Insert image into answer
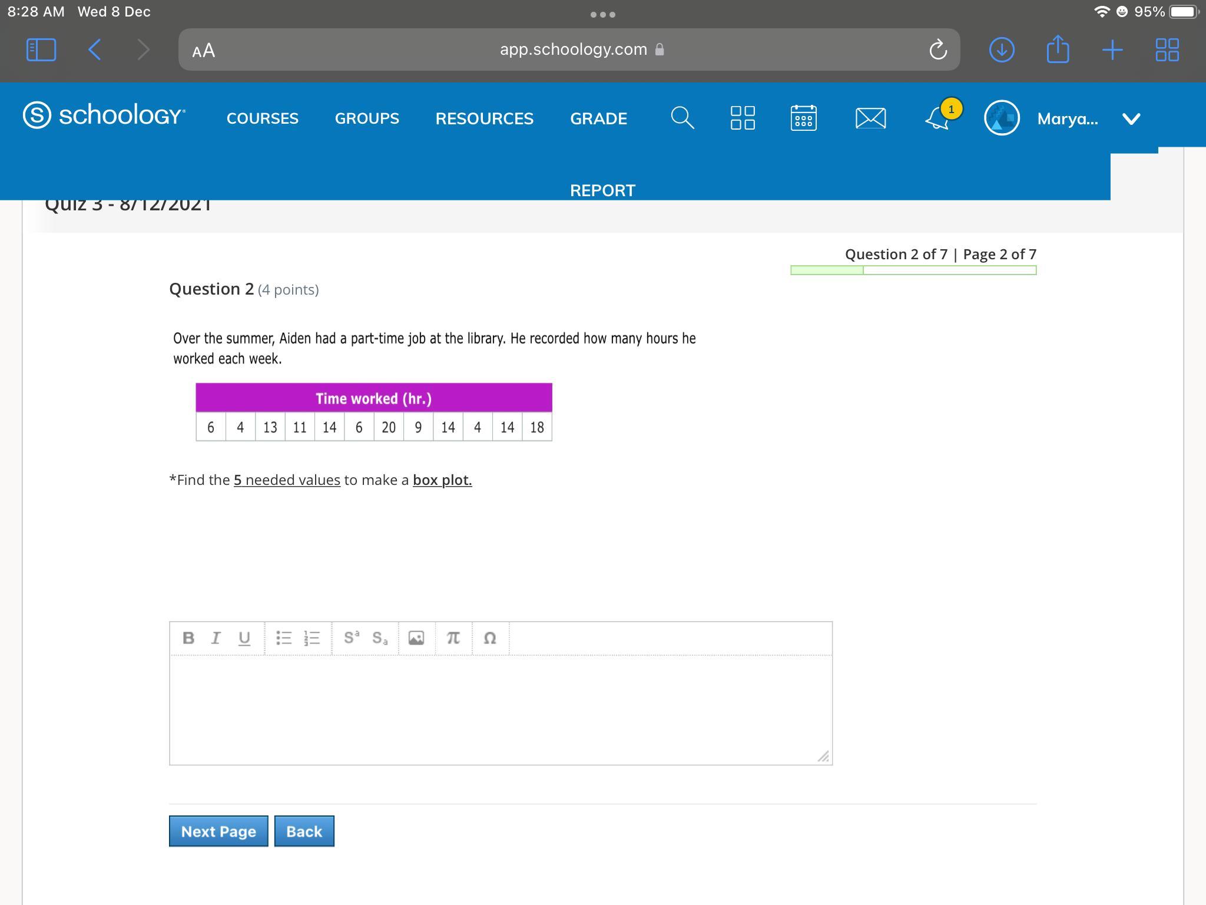The width and height of the screenshot is (1206, 905). tap(416, 638)
